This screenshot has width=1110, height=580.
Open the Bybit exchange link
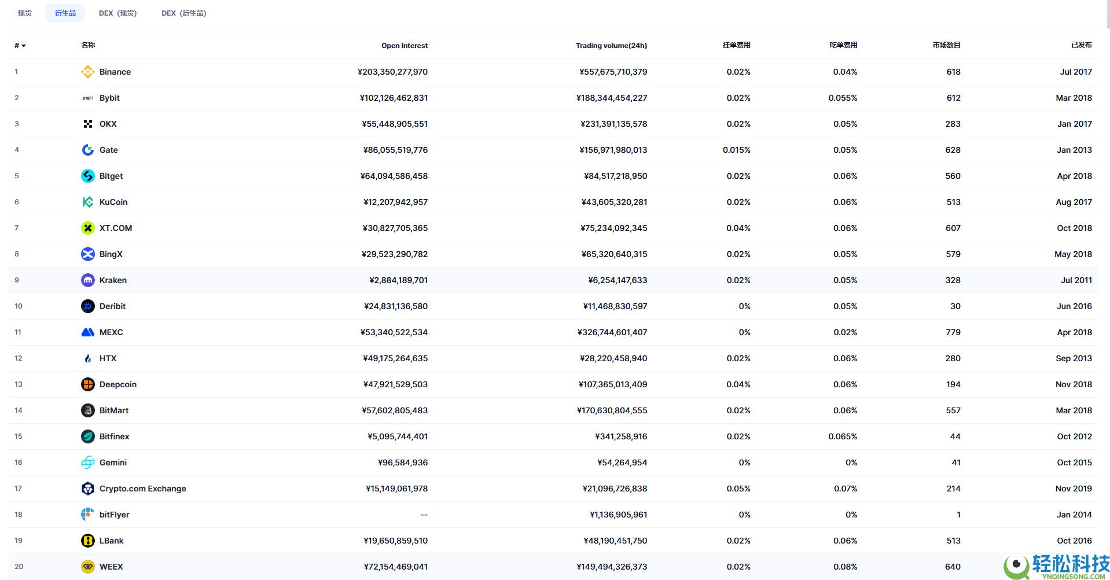109,98
